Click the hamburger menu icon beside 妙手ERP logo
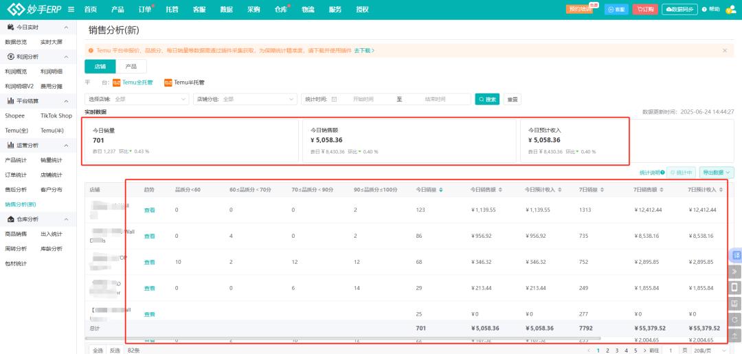This screenshot has height=354, width=742. click(71, 9)
